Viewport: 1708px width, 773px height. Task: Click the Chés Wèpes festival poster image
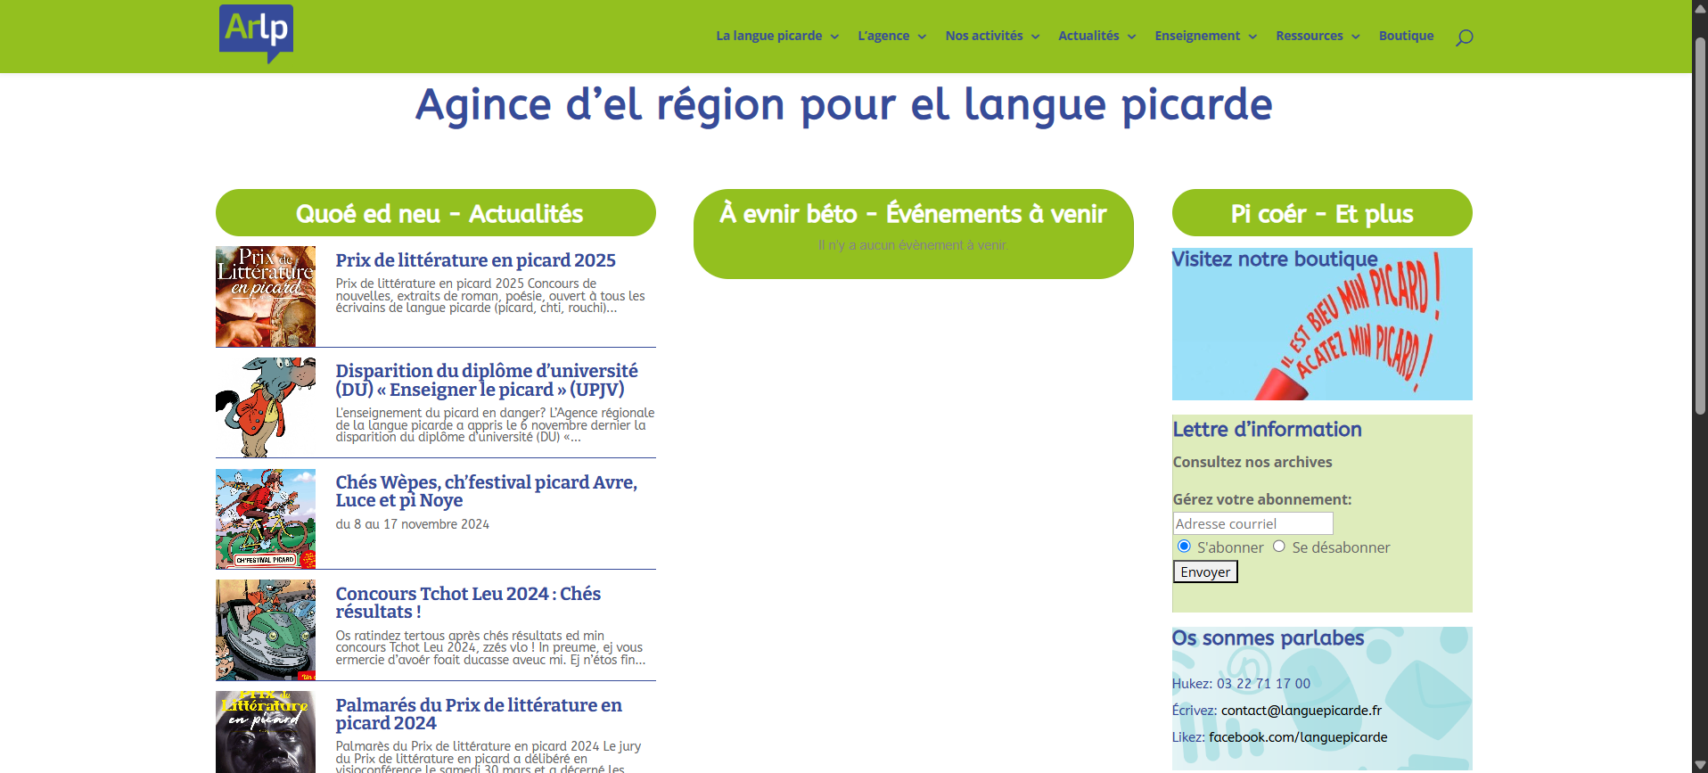pyautogui.click(x=266, y=519)
